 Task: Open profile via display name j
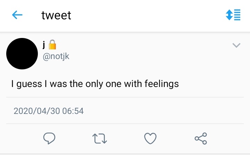pyautogui.click(x=44, y=45)
